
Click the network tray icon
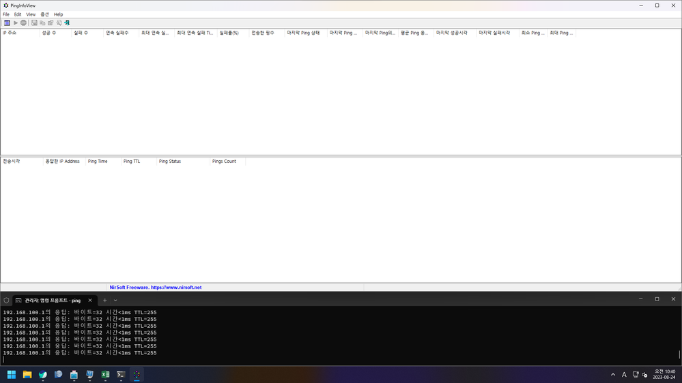click(636, 374)
